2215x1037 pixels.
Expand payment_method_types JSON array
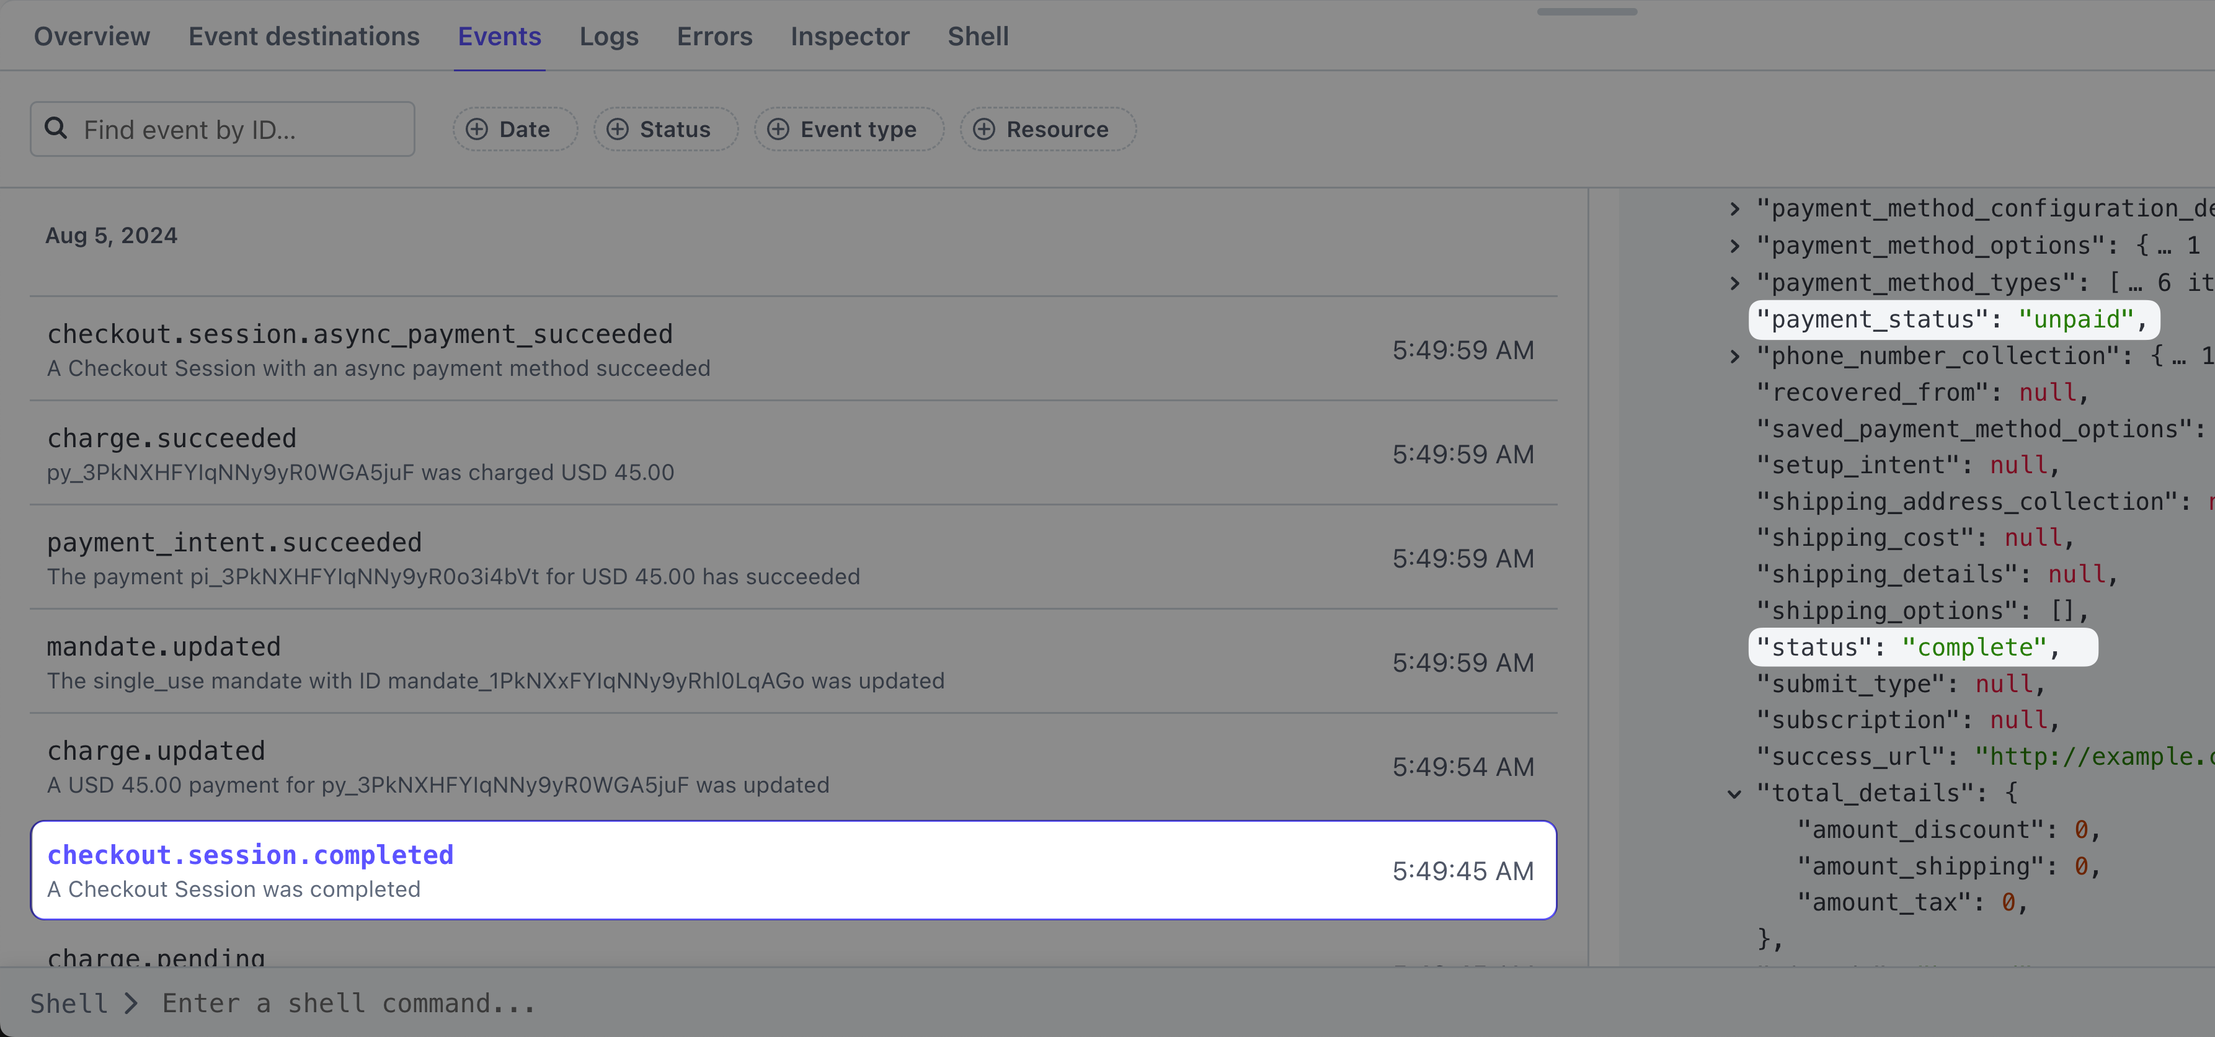pos(1734,283)
